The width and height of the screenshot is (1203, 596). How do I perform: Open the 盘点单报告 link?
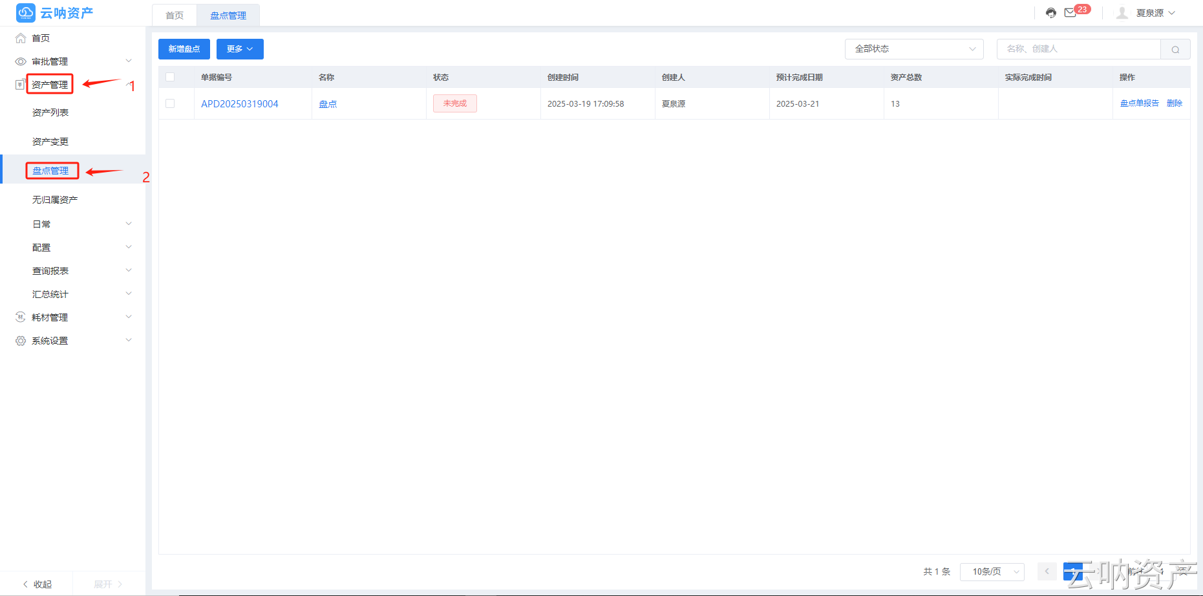1140,103
